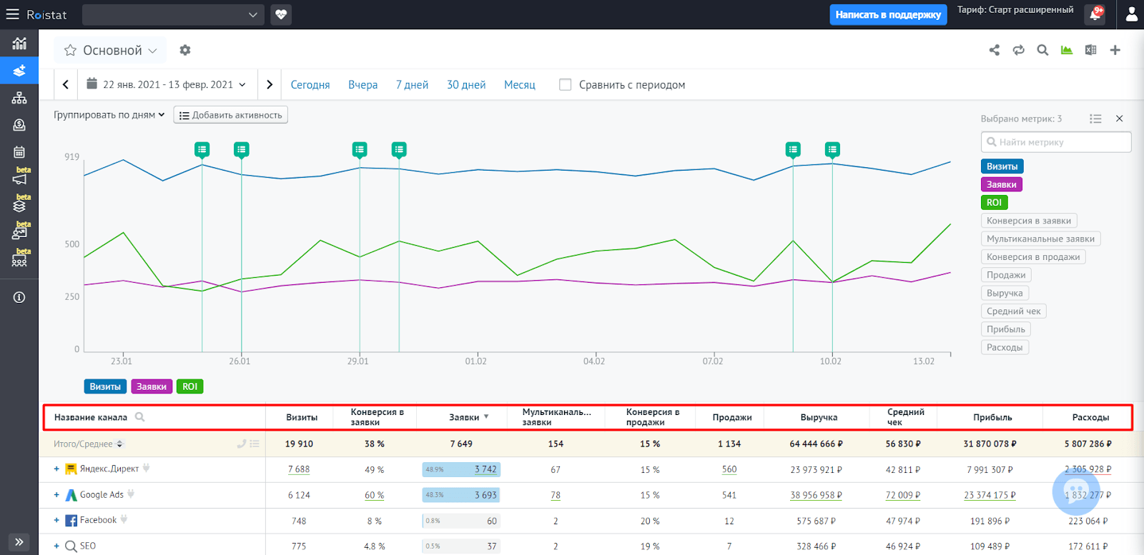Open the date range dropdown
Screen dimensions: 1144x555
(167, 84)
